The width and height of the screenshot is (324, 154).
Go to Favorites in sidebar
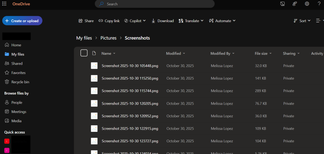click(18, 73)
